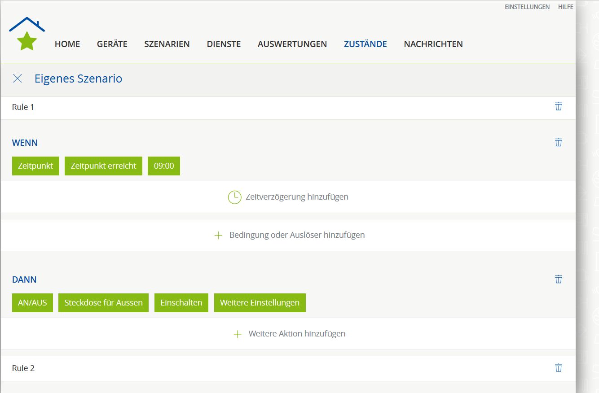This screenshot has width=599, height=393.
Task: Click plus icon beside Bedingung oder Auslöser
Action: (x=218, y=235)
